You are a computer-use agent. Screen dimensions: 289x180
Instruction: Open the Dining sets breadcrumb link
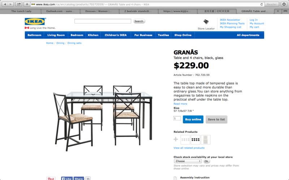tap(74, 43)
